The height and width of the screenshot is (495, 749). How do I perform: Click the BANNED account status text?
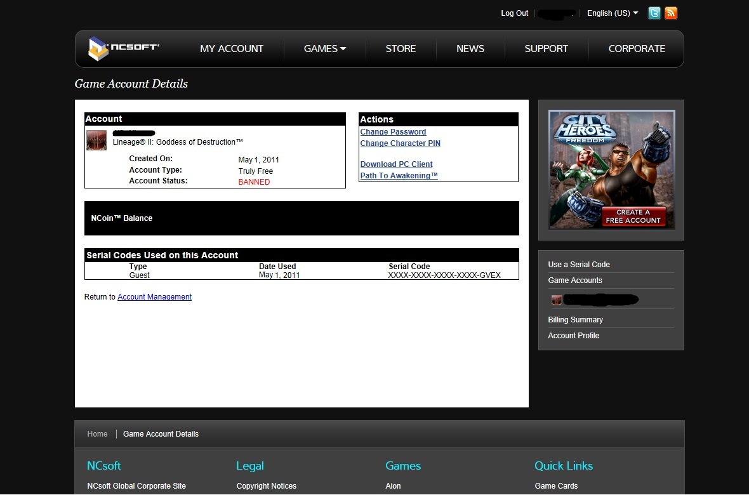(254, 182)
